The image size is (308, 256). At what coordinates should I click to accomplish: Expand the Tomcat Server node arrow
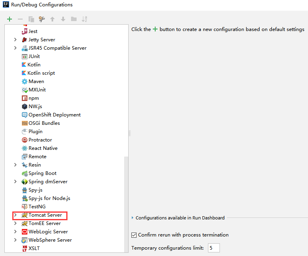point(15,215)
